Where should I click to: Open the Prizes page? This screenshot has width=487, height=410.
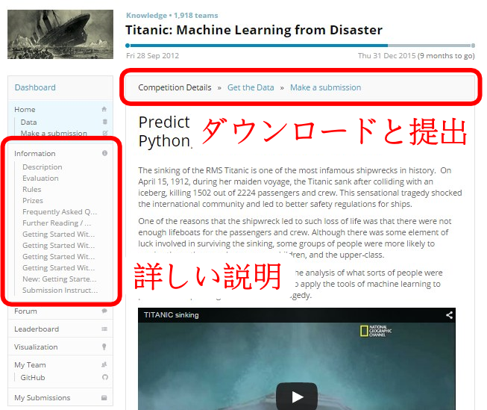(33, 201)
